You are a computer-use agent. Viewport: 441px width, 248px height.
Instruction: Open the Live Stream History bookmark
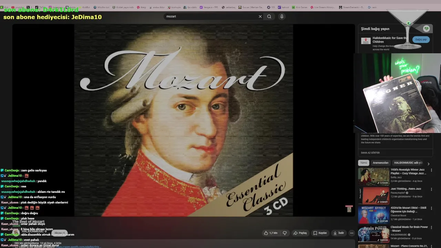(322, 7)
